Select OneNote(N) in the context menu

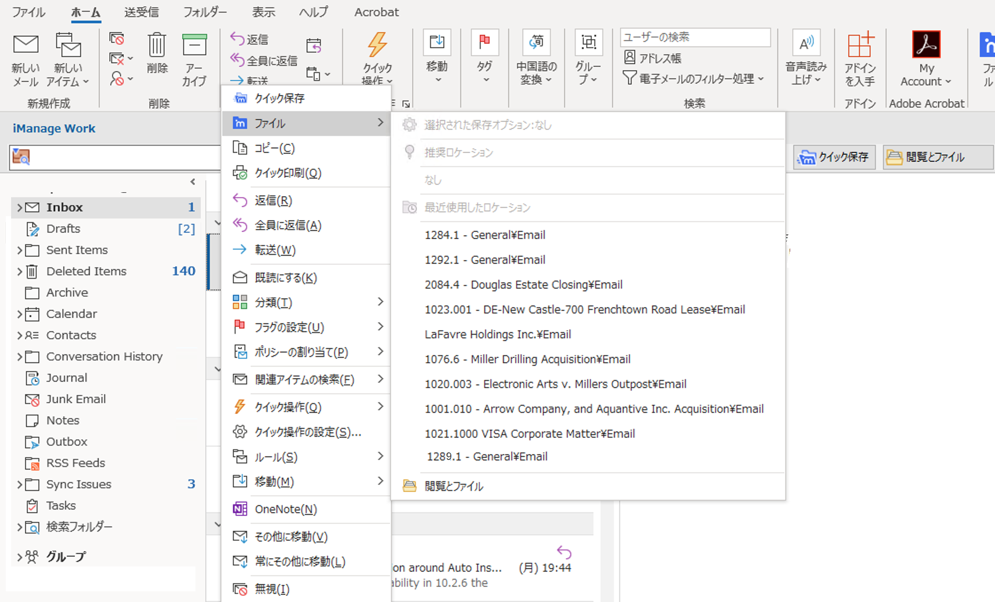286,509
